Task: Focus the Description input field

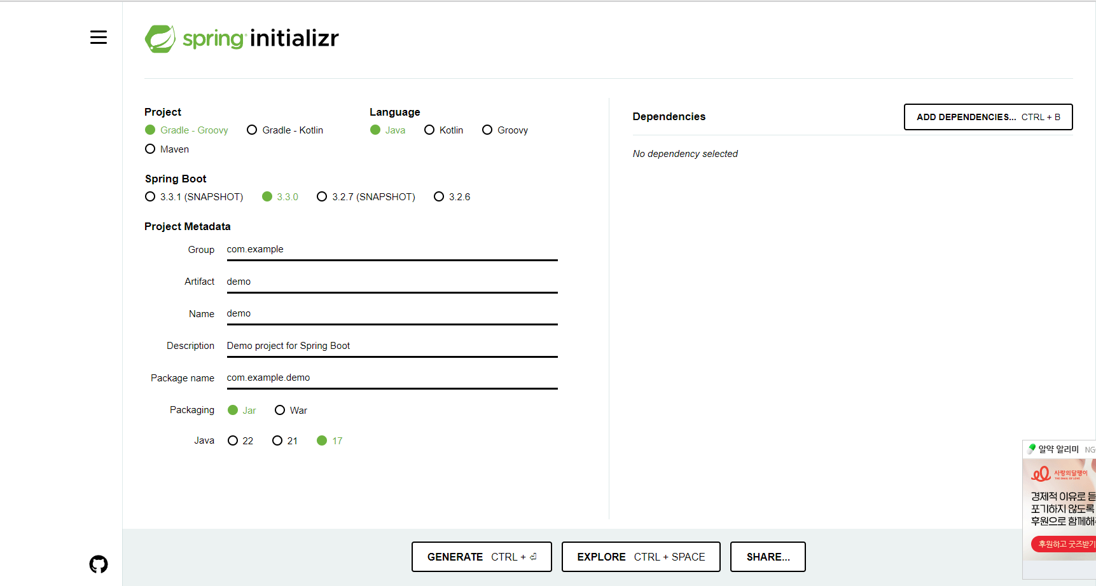Action: [x=392, y=346]
